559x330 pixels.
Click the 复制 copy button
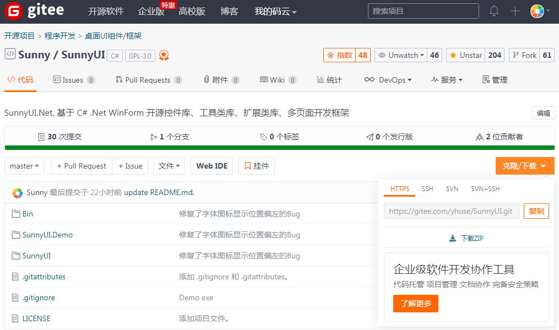click(x=536, y=211)
